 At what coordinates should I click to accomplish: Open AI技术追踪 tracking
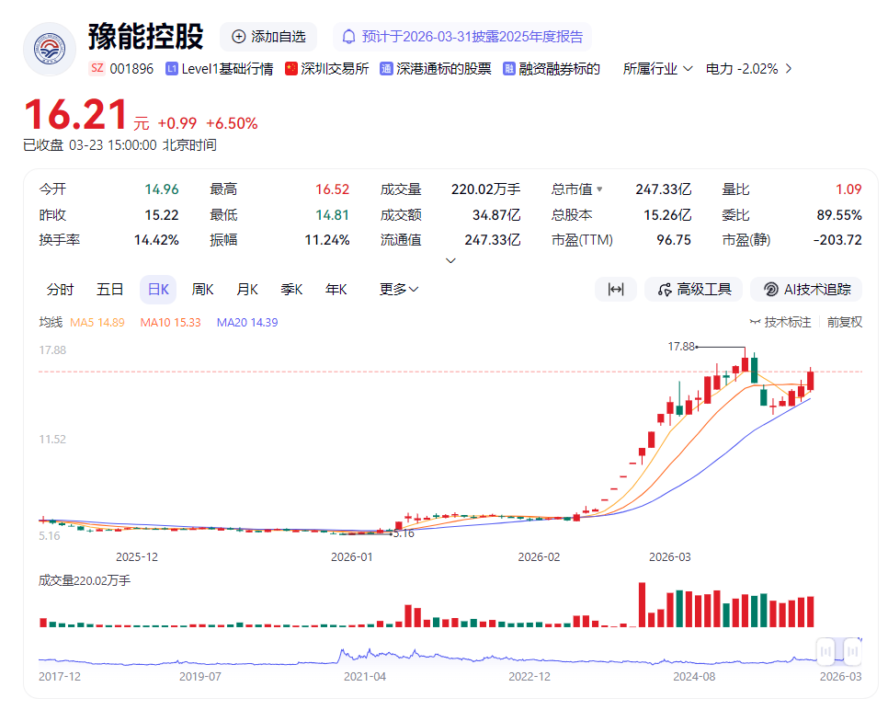806,290
